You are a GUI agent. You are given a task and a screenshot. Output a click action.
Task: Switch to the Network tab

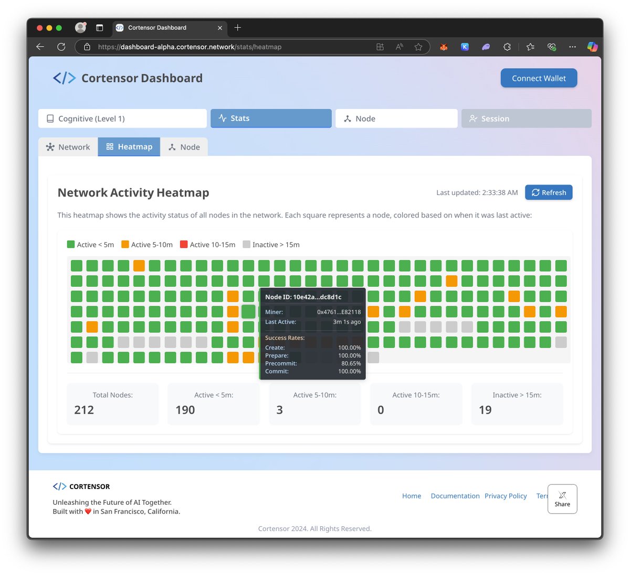[x=68, y=147]
